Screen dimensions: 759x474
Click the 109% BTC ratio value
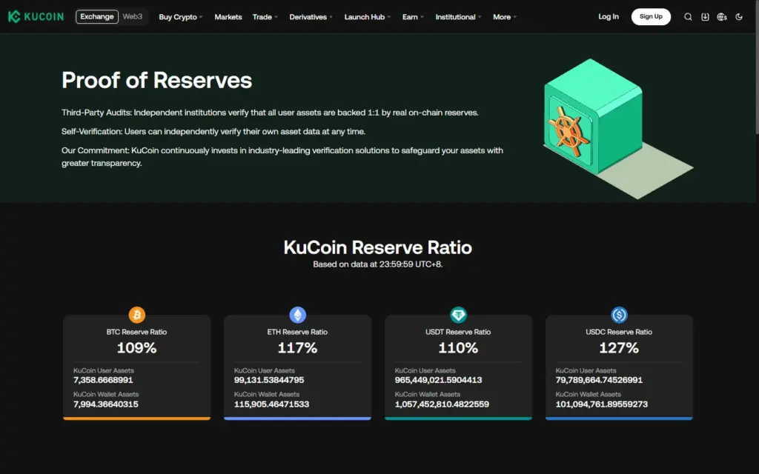coord(137,348)
